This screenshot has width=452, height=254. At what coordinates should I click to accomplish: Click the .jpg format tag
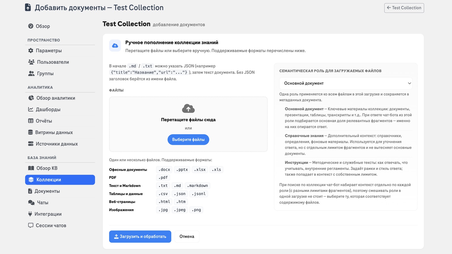coord(163,210)
